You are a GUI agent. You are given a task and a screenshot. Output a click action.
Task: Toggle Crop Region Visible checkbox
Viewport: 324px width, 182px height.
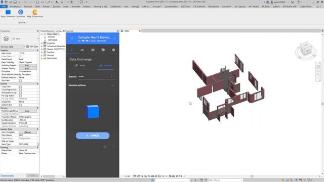(20, 90)
